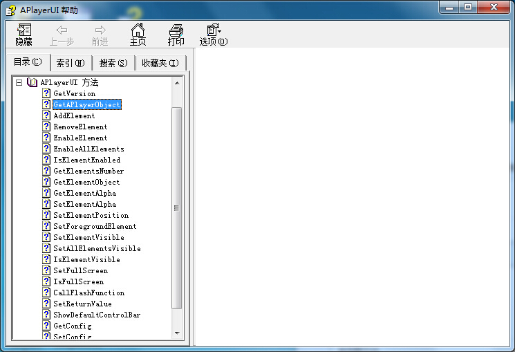Click the topic icon beside IsElementVisible
515x352 pixels.
pyautogui.click(x=46, y=259)
